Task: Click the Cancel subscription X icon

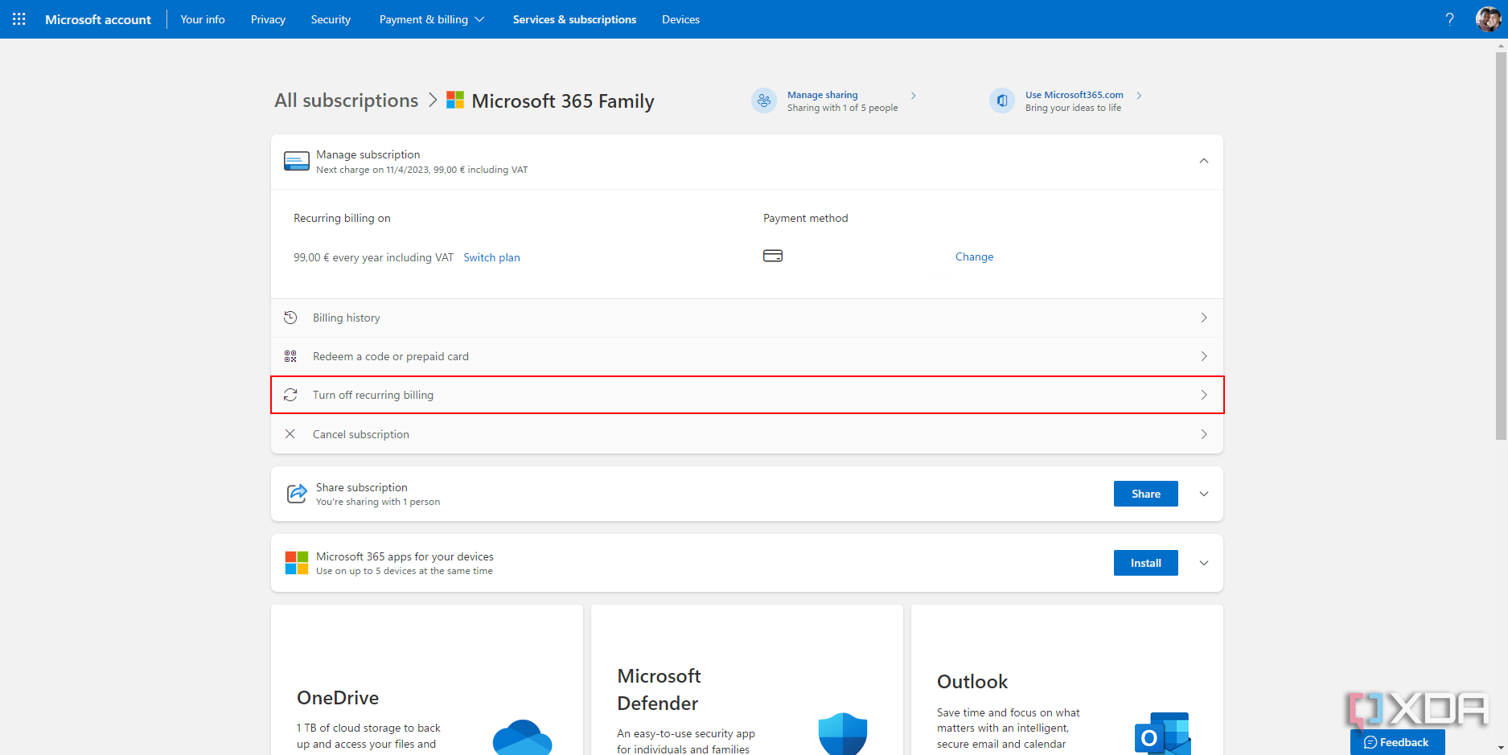Action: (290, 434)
